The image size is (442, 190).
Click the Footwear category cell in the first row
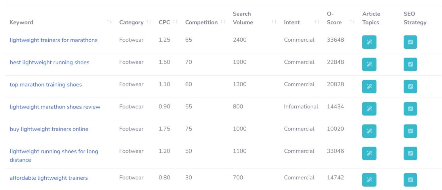coord(131,40)
